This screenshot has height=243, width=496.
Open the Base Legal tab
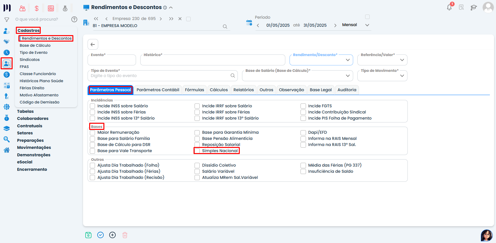click(x=321, y=90)
